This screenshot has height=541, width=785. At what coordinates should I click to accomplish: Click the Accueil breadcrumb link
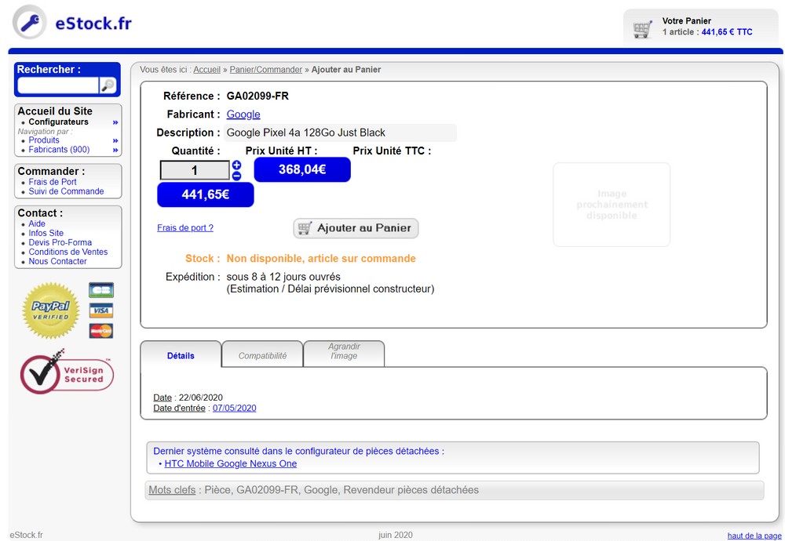[x=206, y=70]
